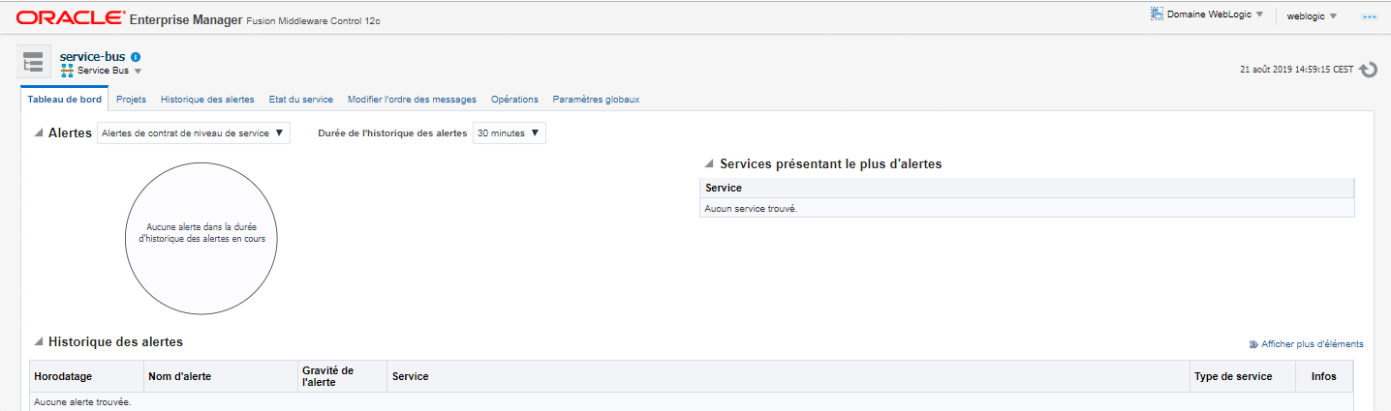
Task: Open the Service Bus dropdown menu
Action: pos(138,71)
